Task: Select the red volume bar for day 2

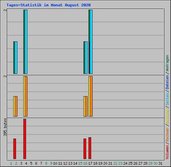Action: [x=15, y=149]
